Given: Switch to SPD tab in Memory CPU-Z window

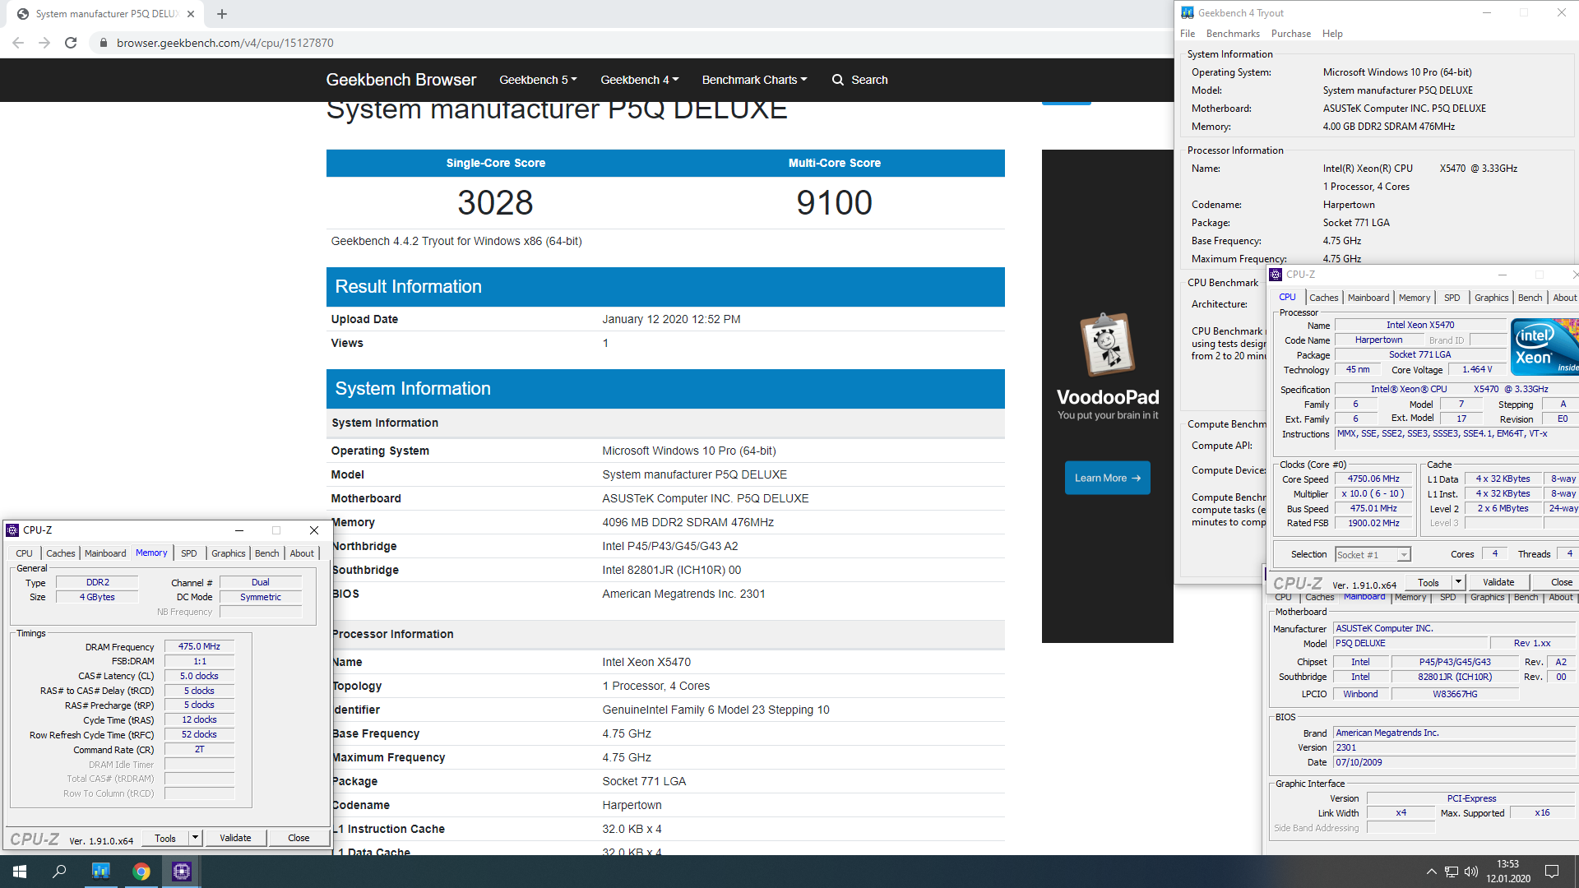Looking at the screenshot, I should pyautogui.click(x=189, y=553).
